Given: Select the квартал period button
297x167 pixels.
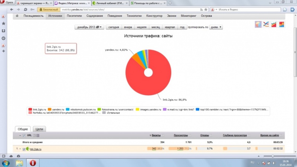Looking at the screenshot, I should coord(170,27).
